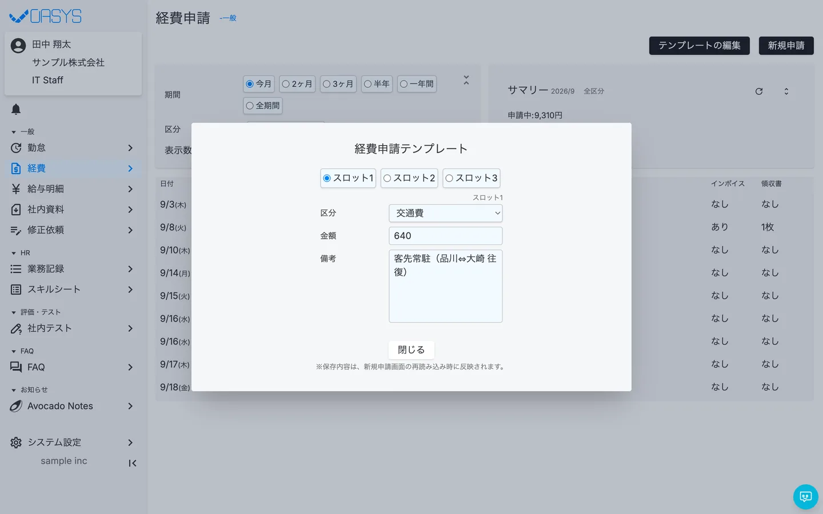Click the テンプレートの編集 button
The image size is (823, 514).
pos(700,46)
